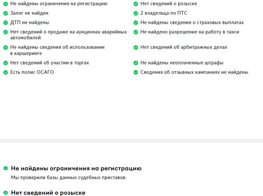The image size is (263, 196).
Task: Click check icon next to 'Нет сведений об арбитражных делах'
Action: coord(136,47)
